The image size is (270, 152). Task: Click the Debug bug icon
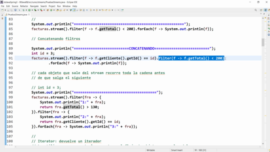click(x=24, y=10)
